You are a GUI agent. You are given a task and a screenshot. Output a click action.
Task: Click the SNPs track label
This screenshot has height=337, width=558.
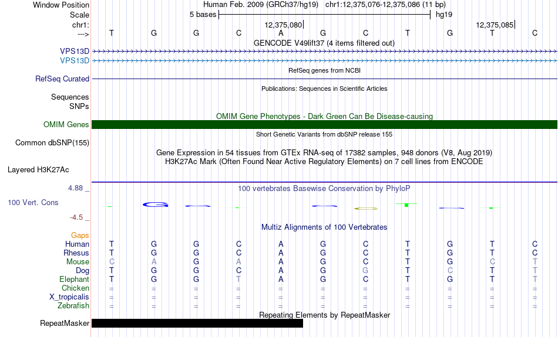pos(79,106)
